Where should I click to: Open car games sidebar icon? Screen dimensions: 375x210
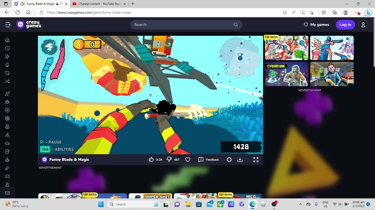coord(7,143)
